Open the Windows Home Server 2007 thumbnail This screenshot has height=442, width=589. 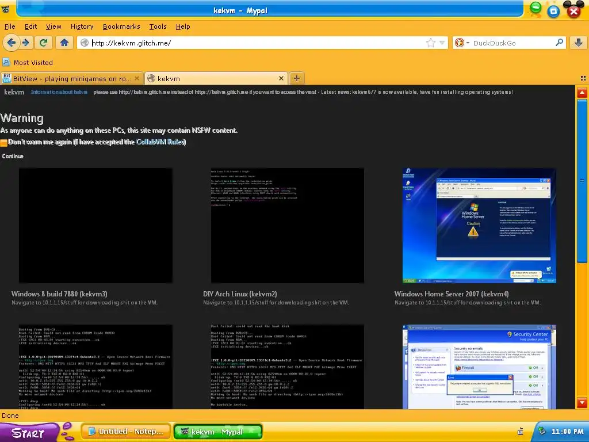[479, 225]
